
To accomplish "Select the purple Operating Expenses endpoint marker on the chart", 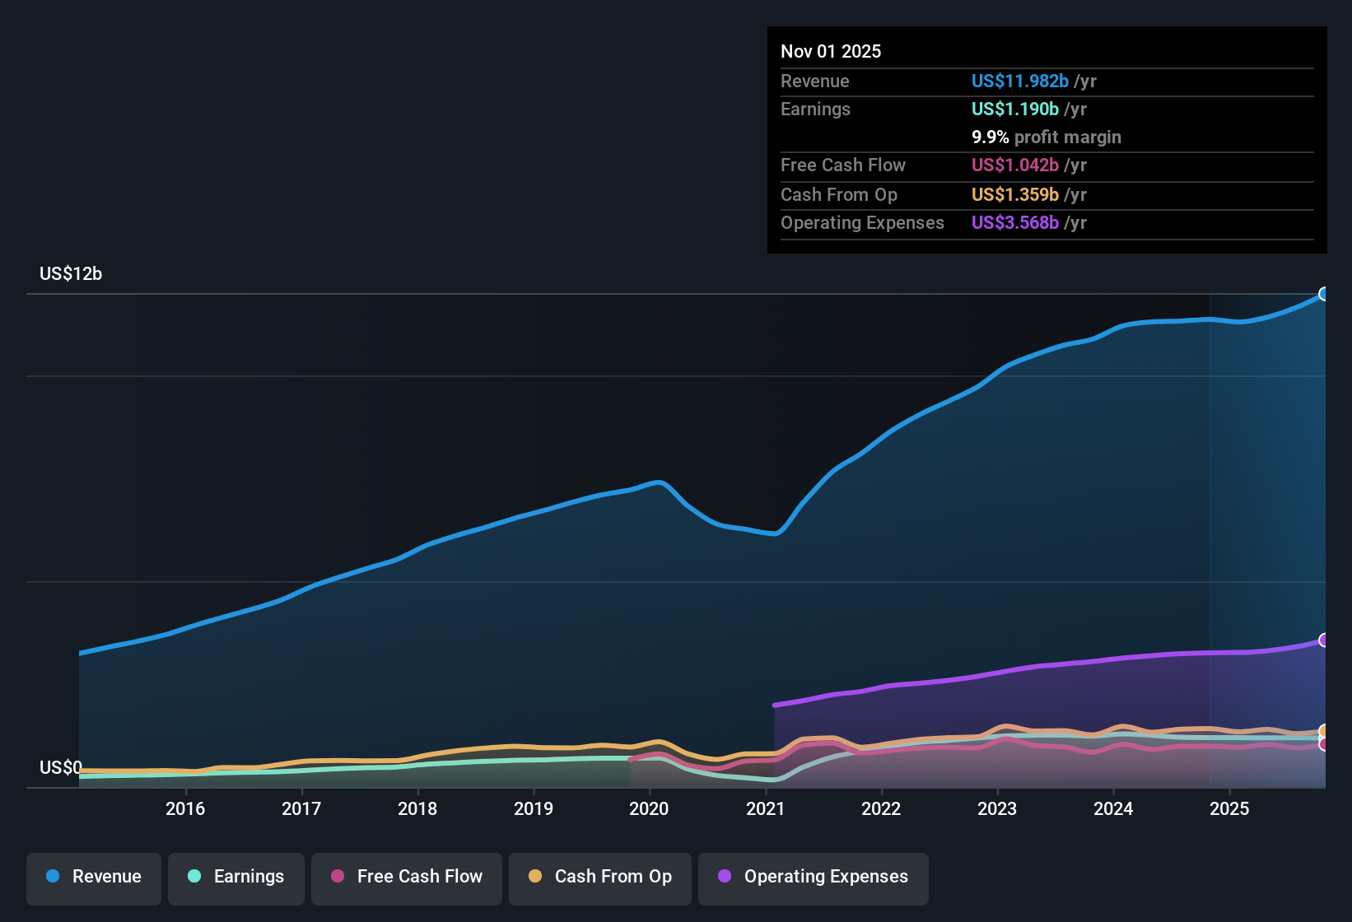I will click(x=1325, y=638).
